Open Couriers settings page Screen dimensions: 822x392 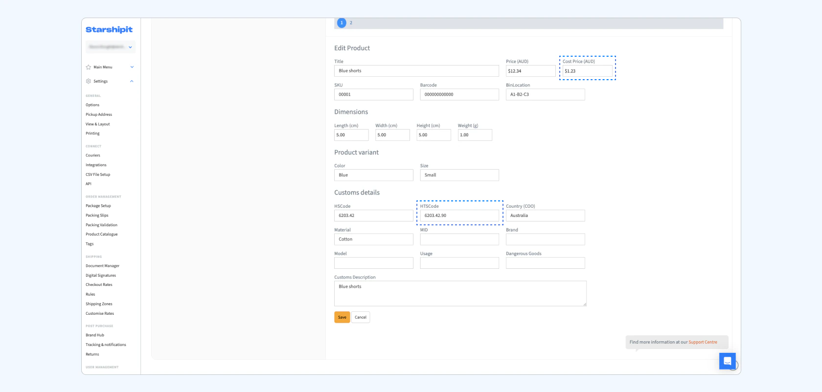92,155
